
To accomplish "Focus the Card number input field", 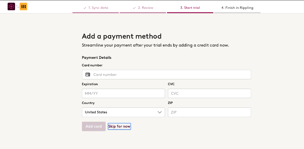I will (x=166, y=74).
